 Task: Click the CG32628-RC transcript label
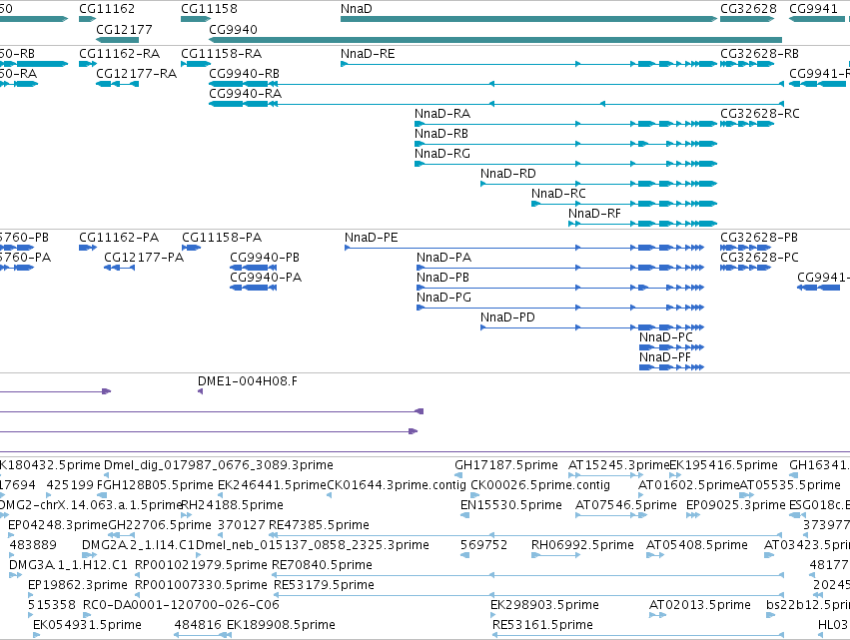(760, 114)
